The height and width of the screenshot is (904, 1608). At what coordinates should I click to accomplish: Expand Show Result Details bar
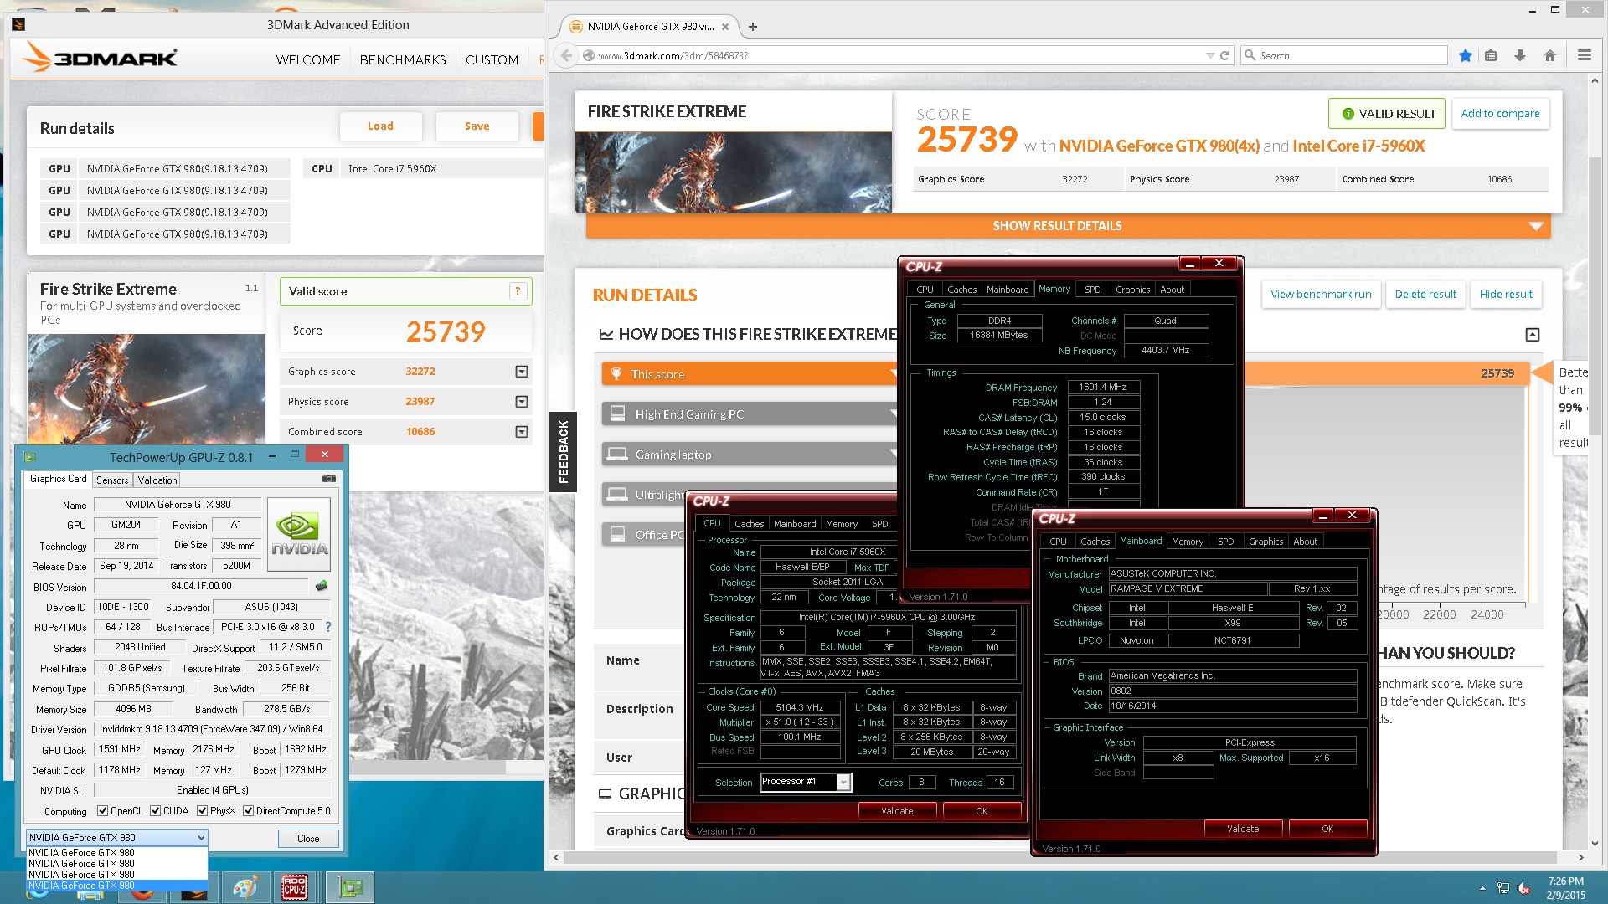point(1068,226)
